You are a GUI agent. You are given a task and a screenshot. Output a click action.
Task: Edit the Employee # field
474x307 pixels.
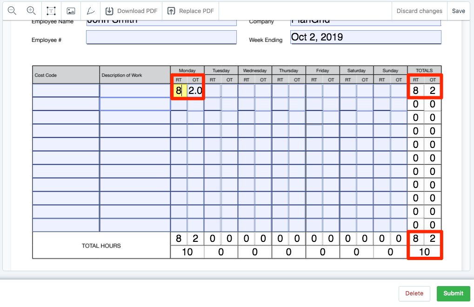pos(161,38)
